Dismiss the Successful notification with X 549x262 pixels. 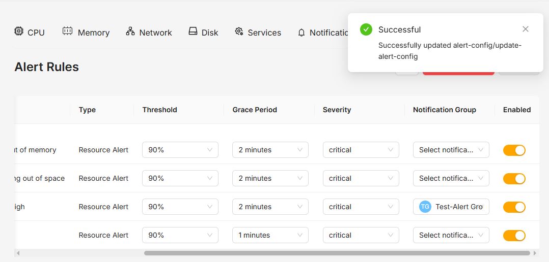point(525,29)
